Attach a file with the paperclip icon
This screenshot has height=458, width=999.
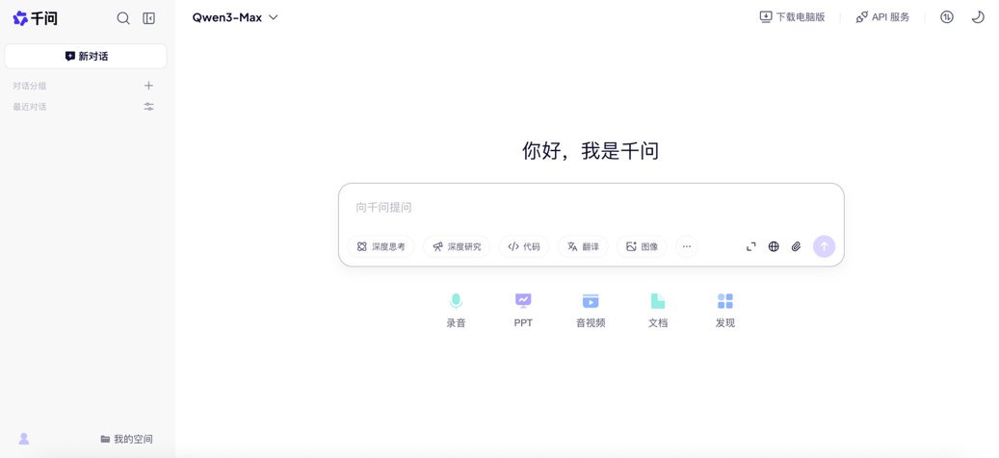797,247
